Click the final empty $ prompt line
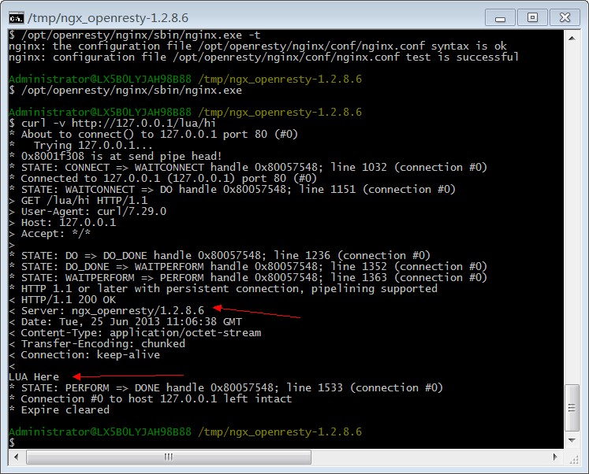 12,443
